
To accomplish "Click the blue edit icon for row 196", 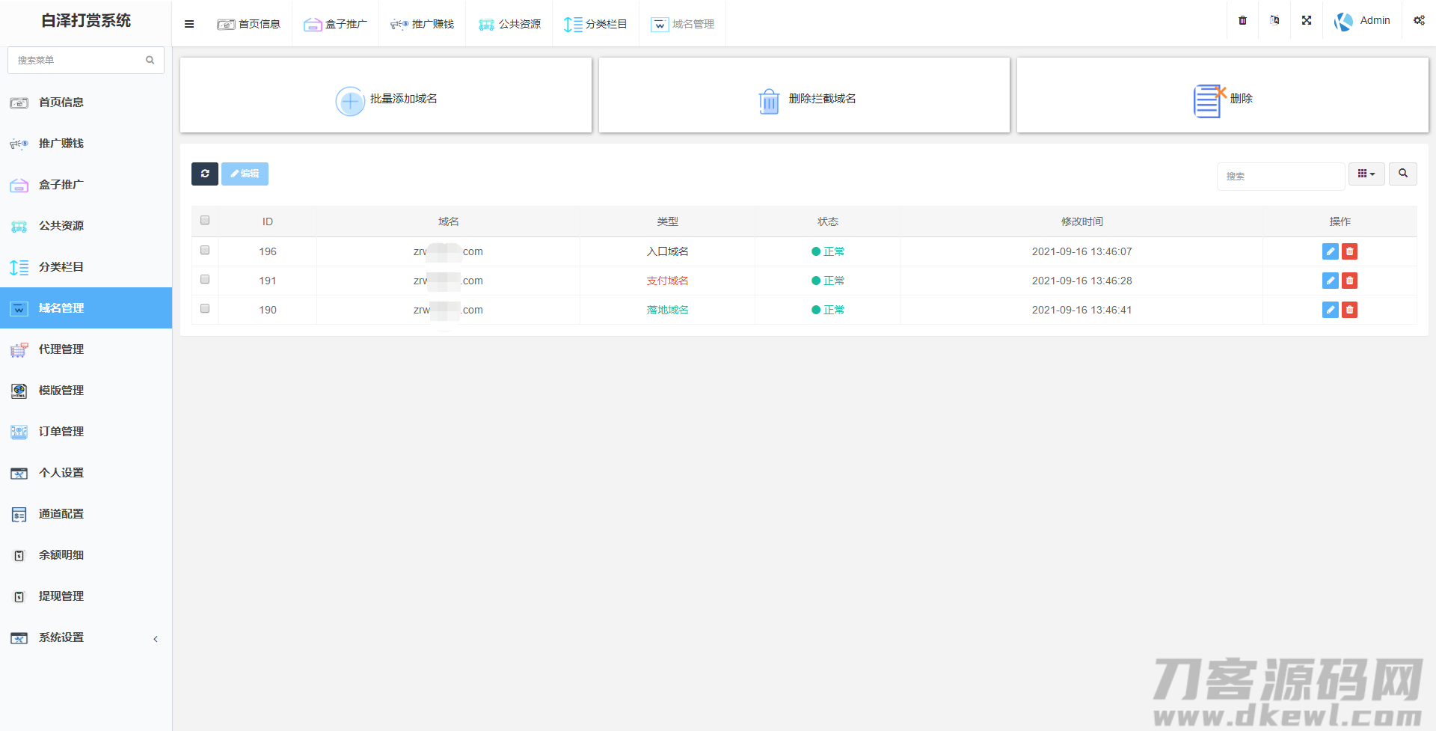I will pos(1330,251).
